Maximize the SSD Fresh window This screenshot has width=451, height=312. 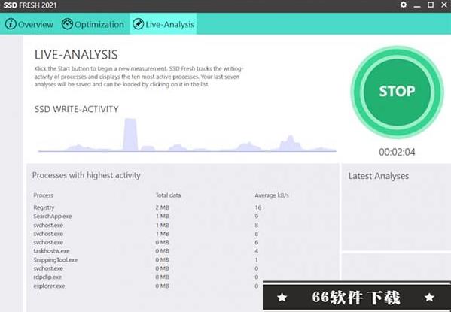point(430,5)
